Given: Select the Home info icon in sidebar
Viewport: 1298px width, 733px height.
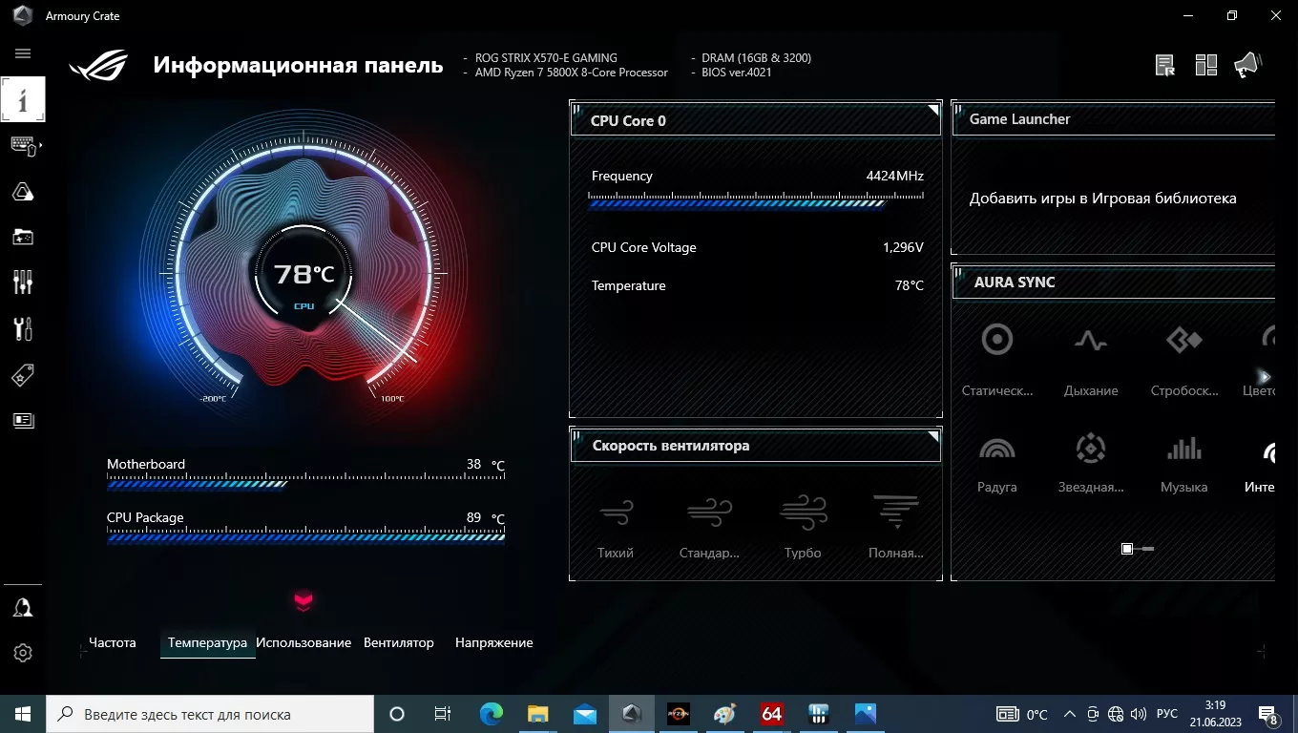Looking at the screenshot, I should coord(23,99).
